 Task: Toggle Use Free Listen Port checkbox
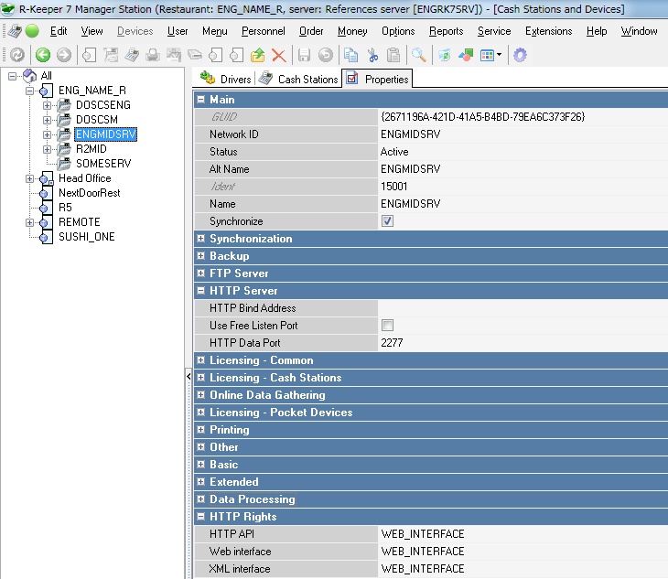point(387,326)
